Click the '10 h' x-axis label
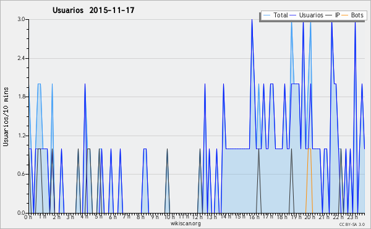The image size is (371, 229). pyautogui.click(x=169, y=217)
